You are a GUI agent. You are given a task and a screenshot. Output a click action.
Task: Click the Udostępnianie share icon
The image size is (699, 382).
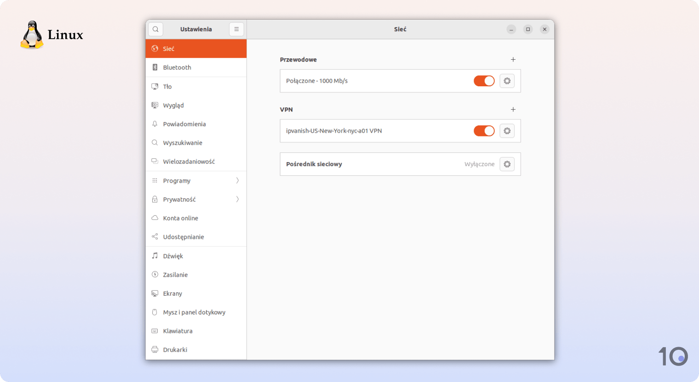pyautogui.click(x=155, y=237)
